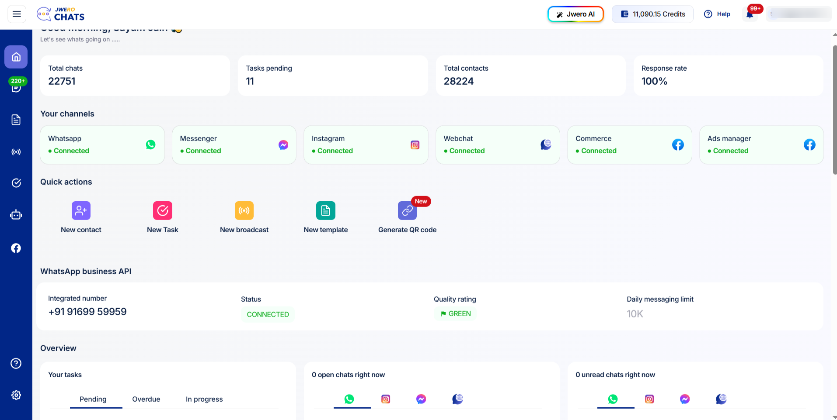The width and height of the screenshot is (837, 420).
Task: Open the Whatsapp channel card
Action: click(102, 145)
